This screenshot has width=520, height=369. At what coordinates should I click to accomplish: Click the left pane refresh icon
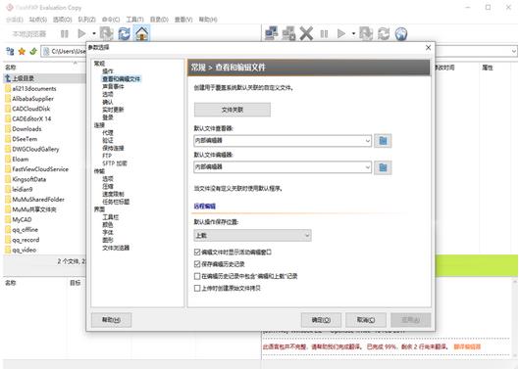[125, 33]
